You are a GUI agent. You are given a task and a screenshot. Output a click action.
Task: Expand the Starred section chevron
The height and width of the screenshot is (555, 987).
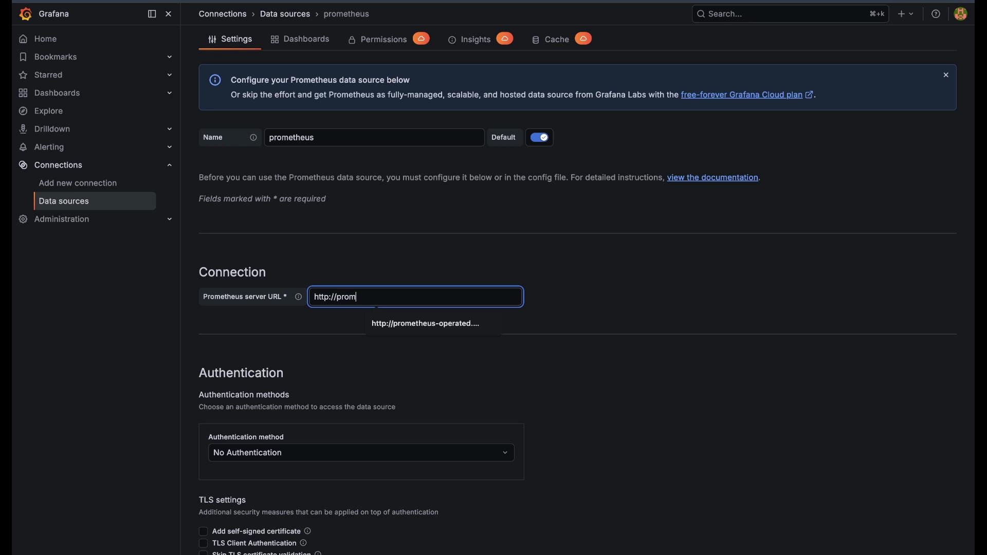pyautogui.click(x=170, y=75)
